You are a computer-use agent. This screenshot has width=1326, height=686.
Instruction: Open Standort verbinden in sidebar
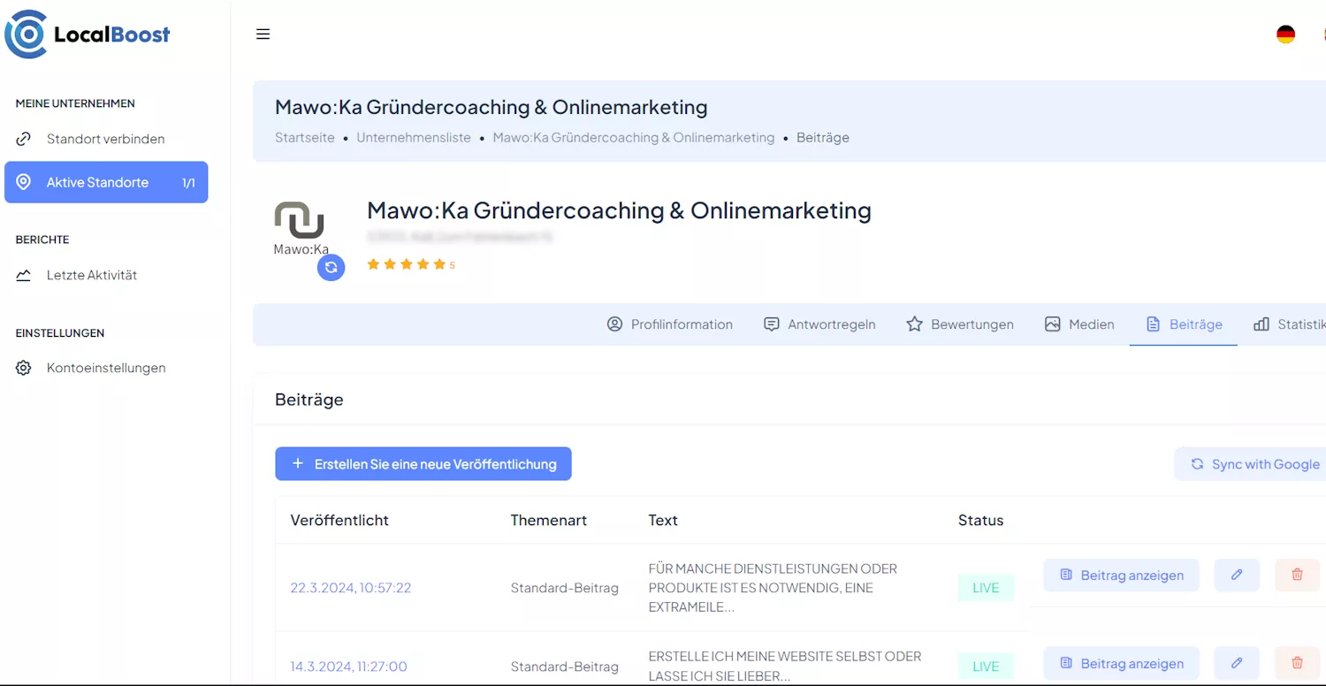tap(106, 139)
